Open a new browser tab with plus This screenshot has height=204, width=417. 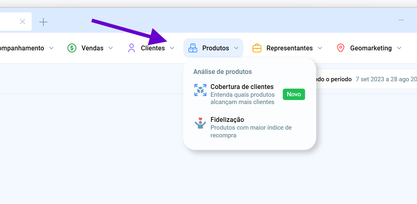(x=43, y=22)
